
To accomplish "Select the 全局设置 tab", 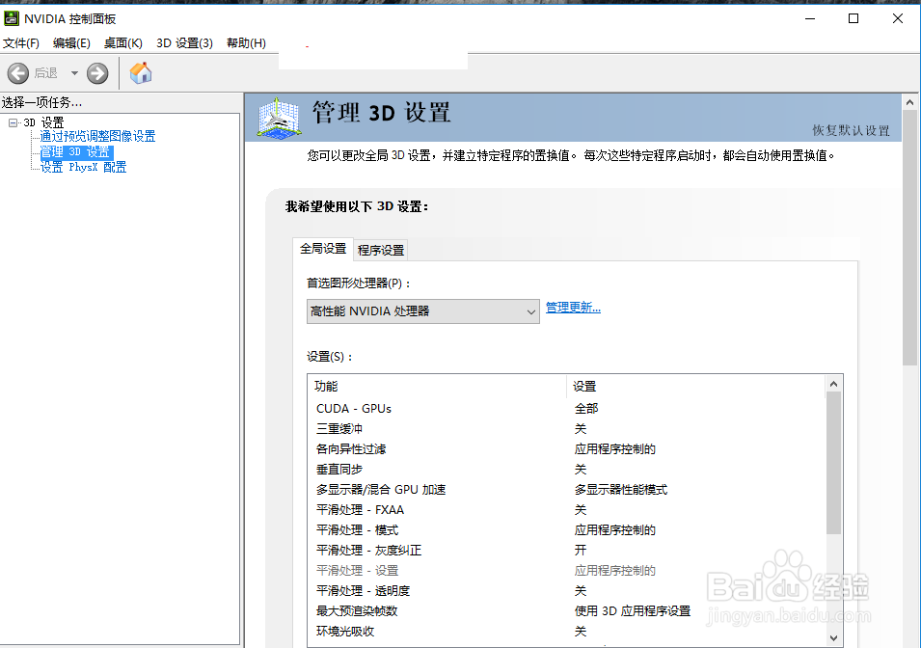I will tap(322, 249).
